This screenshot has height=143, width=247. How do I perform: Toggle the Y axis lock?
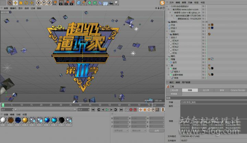(44, 3)
